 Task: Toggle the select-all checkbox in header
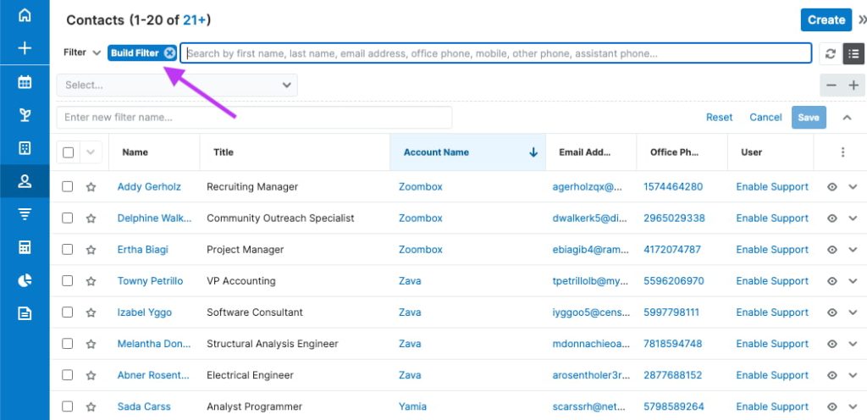point(68,152)
